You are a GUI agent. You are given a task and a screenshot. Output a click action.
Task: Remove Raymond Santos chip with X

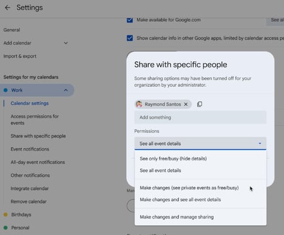click(x=186, y=104)
